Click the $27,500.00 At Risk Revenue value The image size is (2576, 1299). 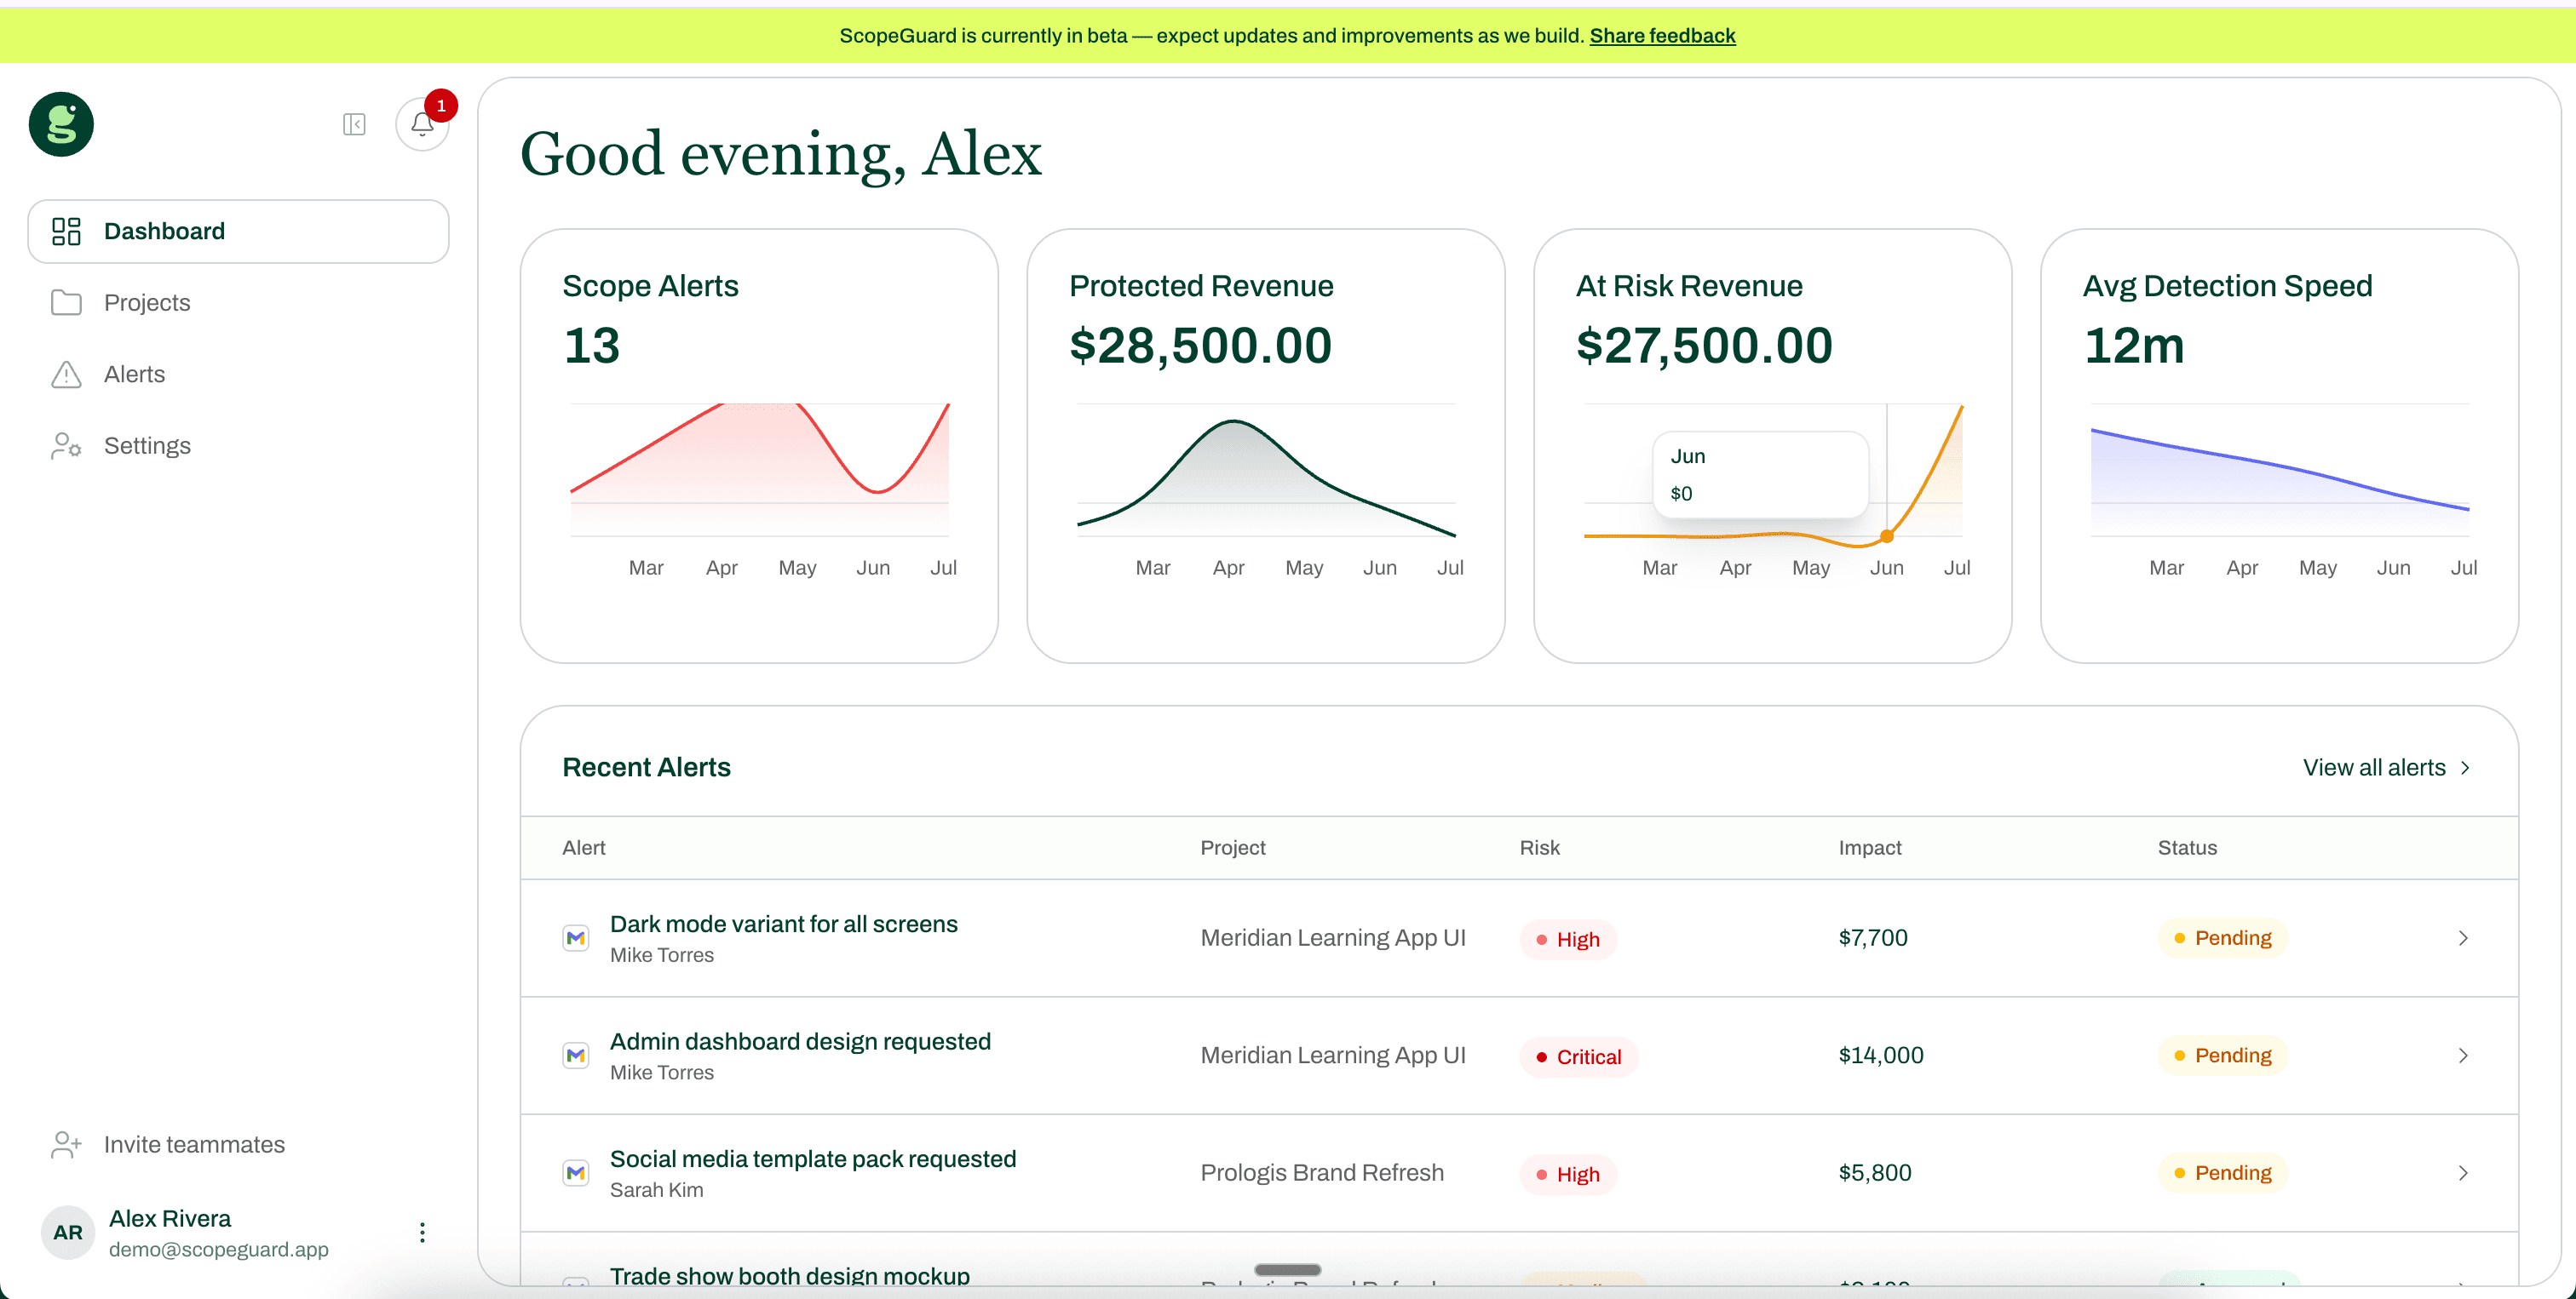(x=1704, y=346)
